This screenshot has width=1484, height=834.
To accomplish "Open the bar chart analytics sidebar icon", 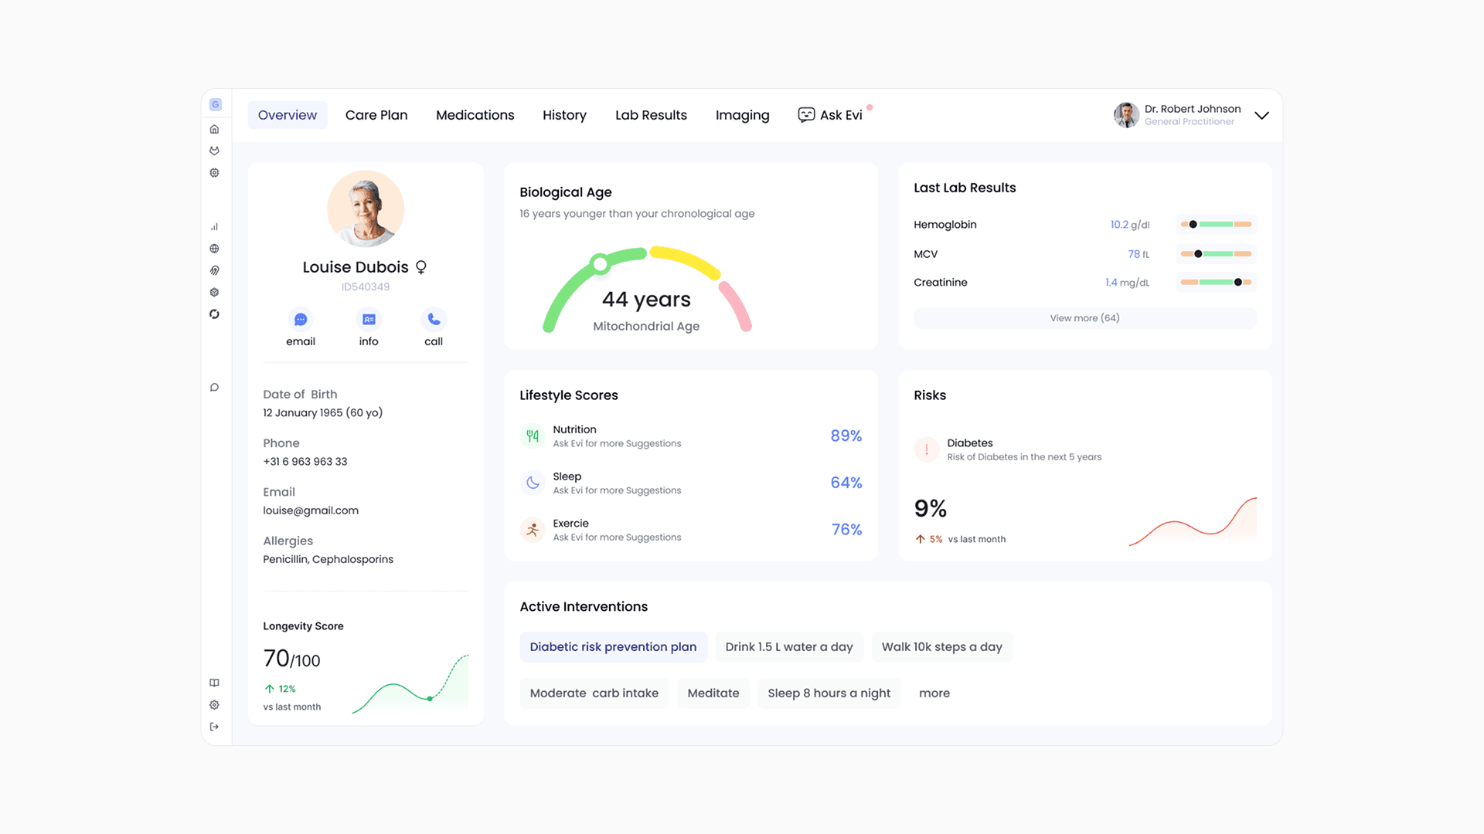I will (214, 227).
